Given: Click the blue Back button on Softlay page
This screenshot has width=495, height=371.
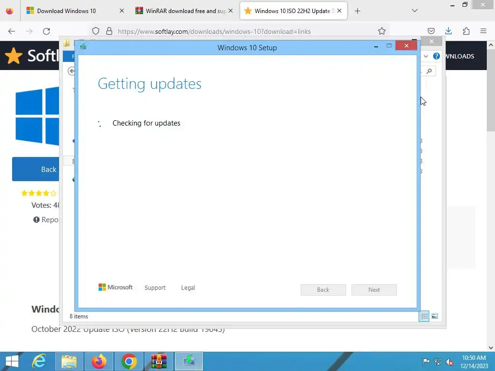Looking at the screenshot, I should click(36, 170).
